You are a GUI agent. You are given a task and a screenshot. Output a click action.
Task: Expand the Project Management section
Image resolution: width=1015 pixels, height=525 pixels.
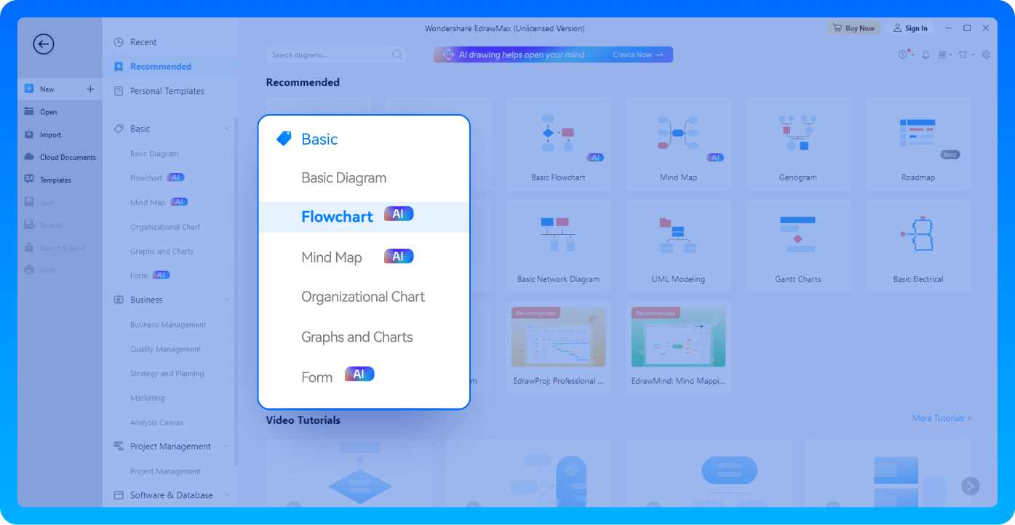[x=226, y=446]
